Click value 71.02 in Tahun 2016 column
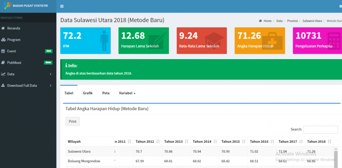Viewport: 342px width, 168px height. tap(254, 151)
